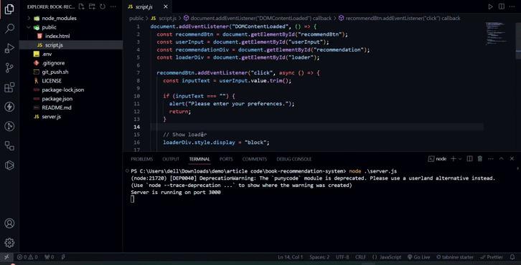Refresh the Explorer file tree
This screenshot has height=265, width=521.
pyautogui.click(x=103, y=6)
